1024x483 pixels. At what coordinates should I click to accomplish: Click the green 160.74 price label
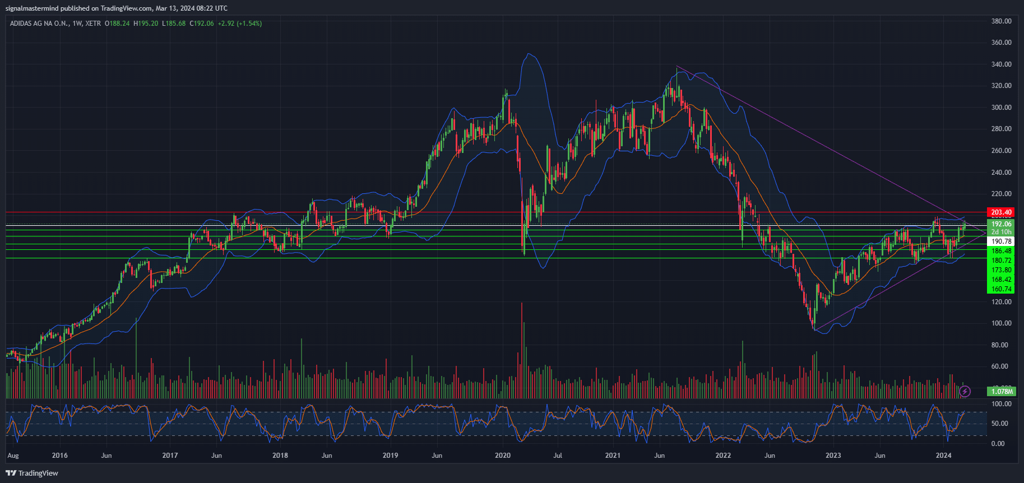(x=1001, y=289)
